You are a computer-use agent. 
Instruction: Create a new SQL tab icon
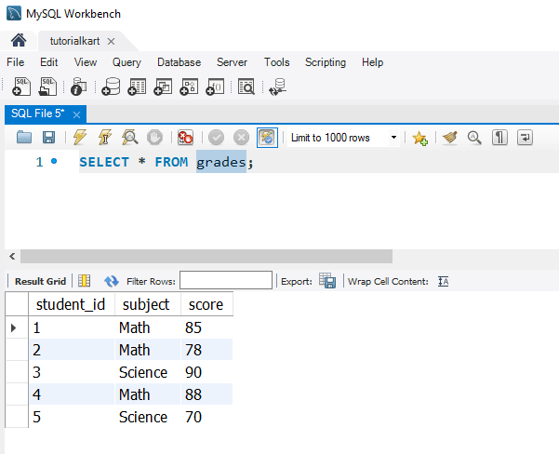21,87
